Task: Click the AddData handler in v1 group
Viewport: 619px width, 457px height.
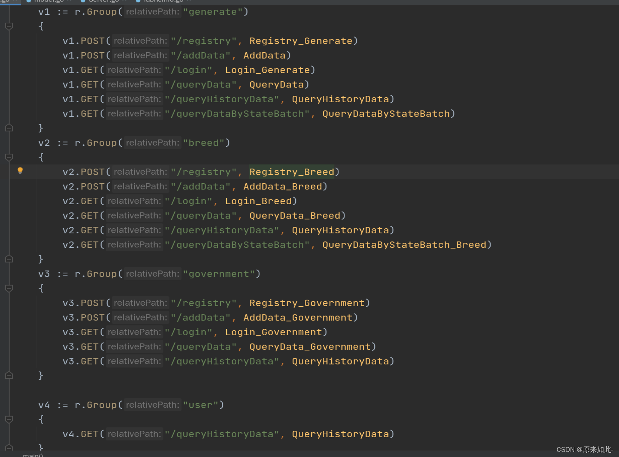Action: tap(264, 55)
